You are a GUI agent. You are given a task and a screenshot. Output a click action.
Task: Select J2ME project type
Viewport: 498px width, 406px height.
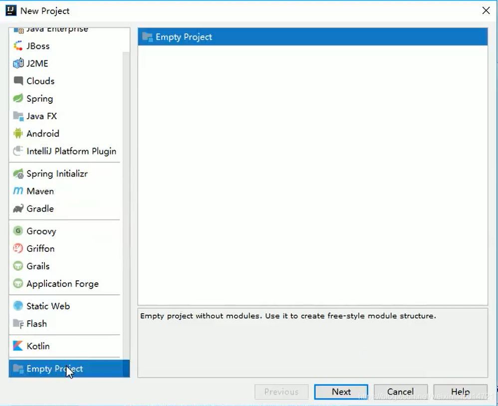pos(37,63)
